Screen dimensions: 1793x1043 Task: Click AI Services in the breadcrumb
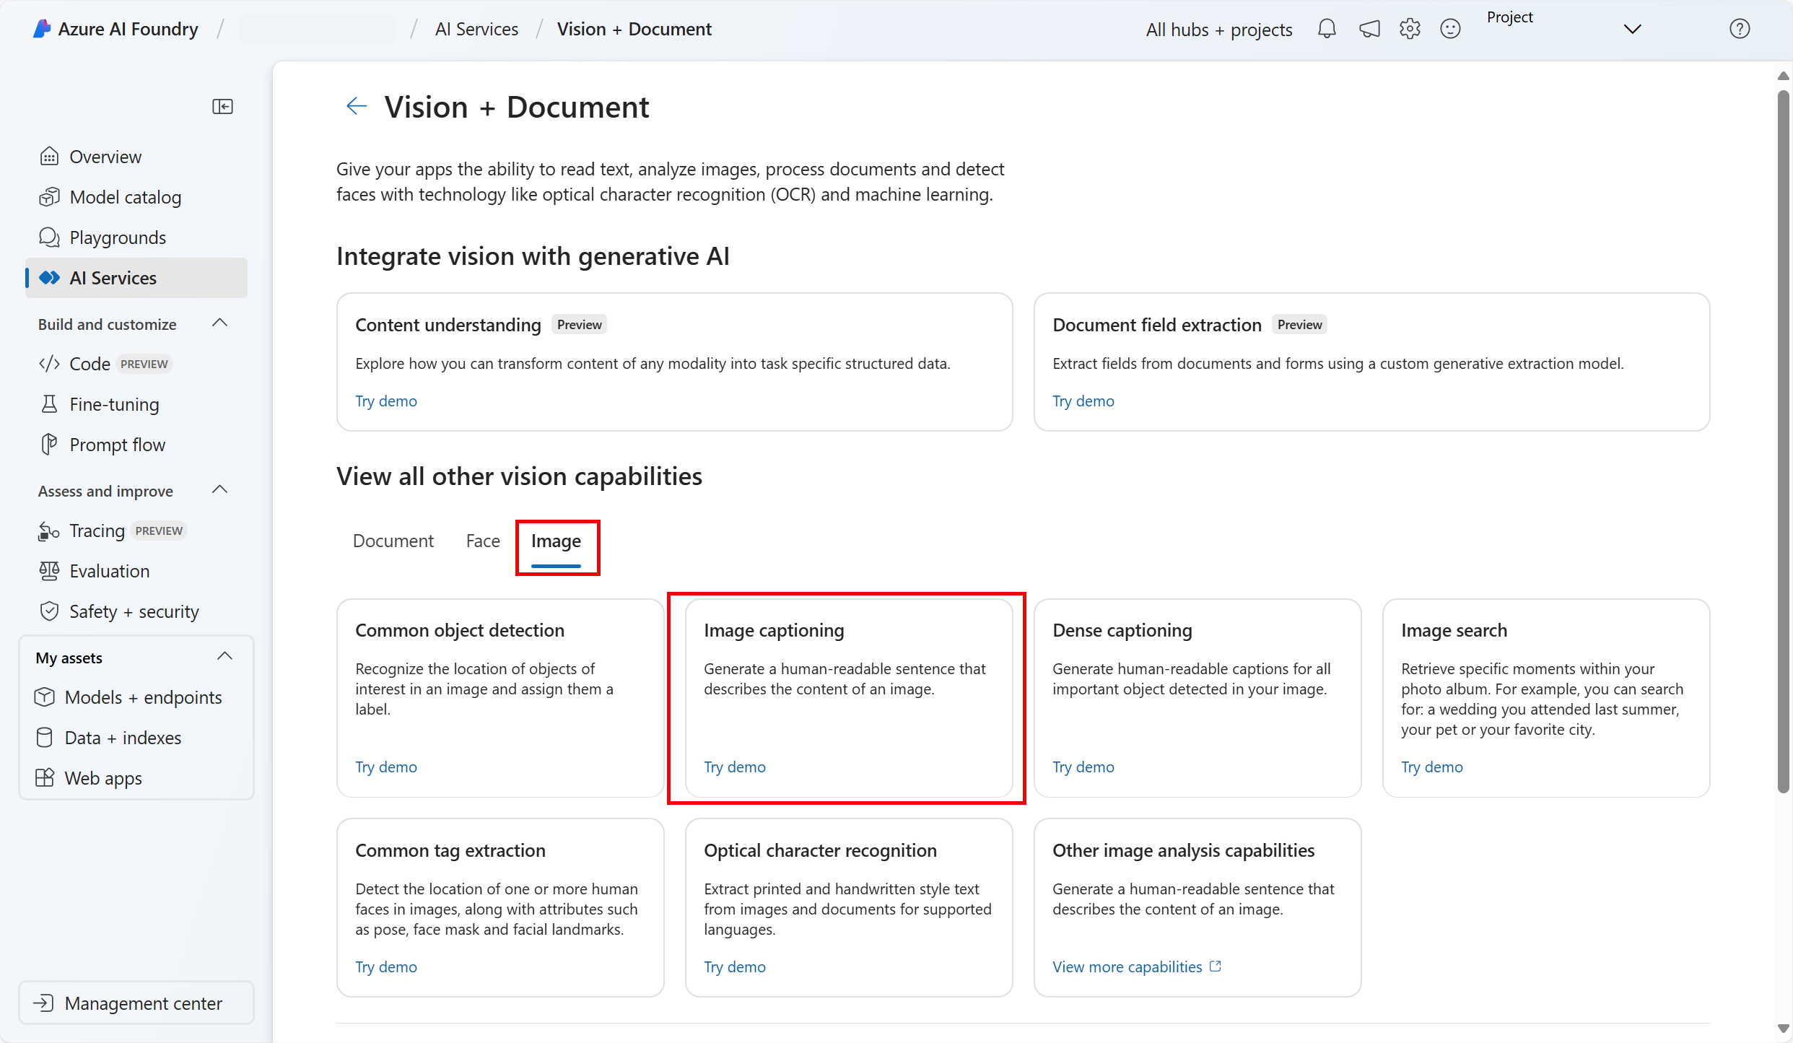[x=476, y=29]
